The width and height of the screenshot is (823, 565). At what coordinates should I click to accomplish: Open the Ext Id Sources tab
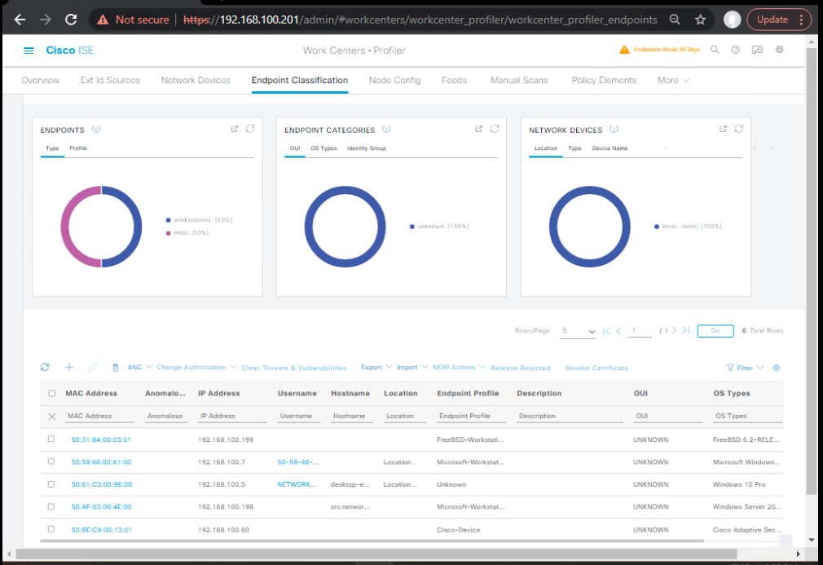pyautogui.click(x=110, y=81)
